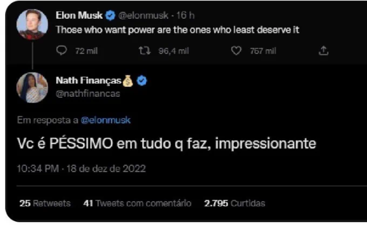
Task: Click Elon Musk's blue verified badge
Action: click(x=110, y=16)
